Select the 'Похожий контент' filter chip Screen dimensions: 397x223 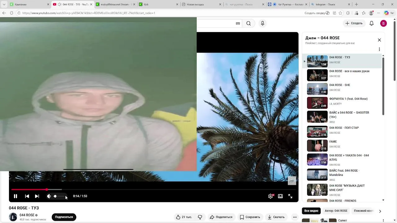364,211
